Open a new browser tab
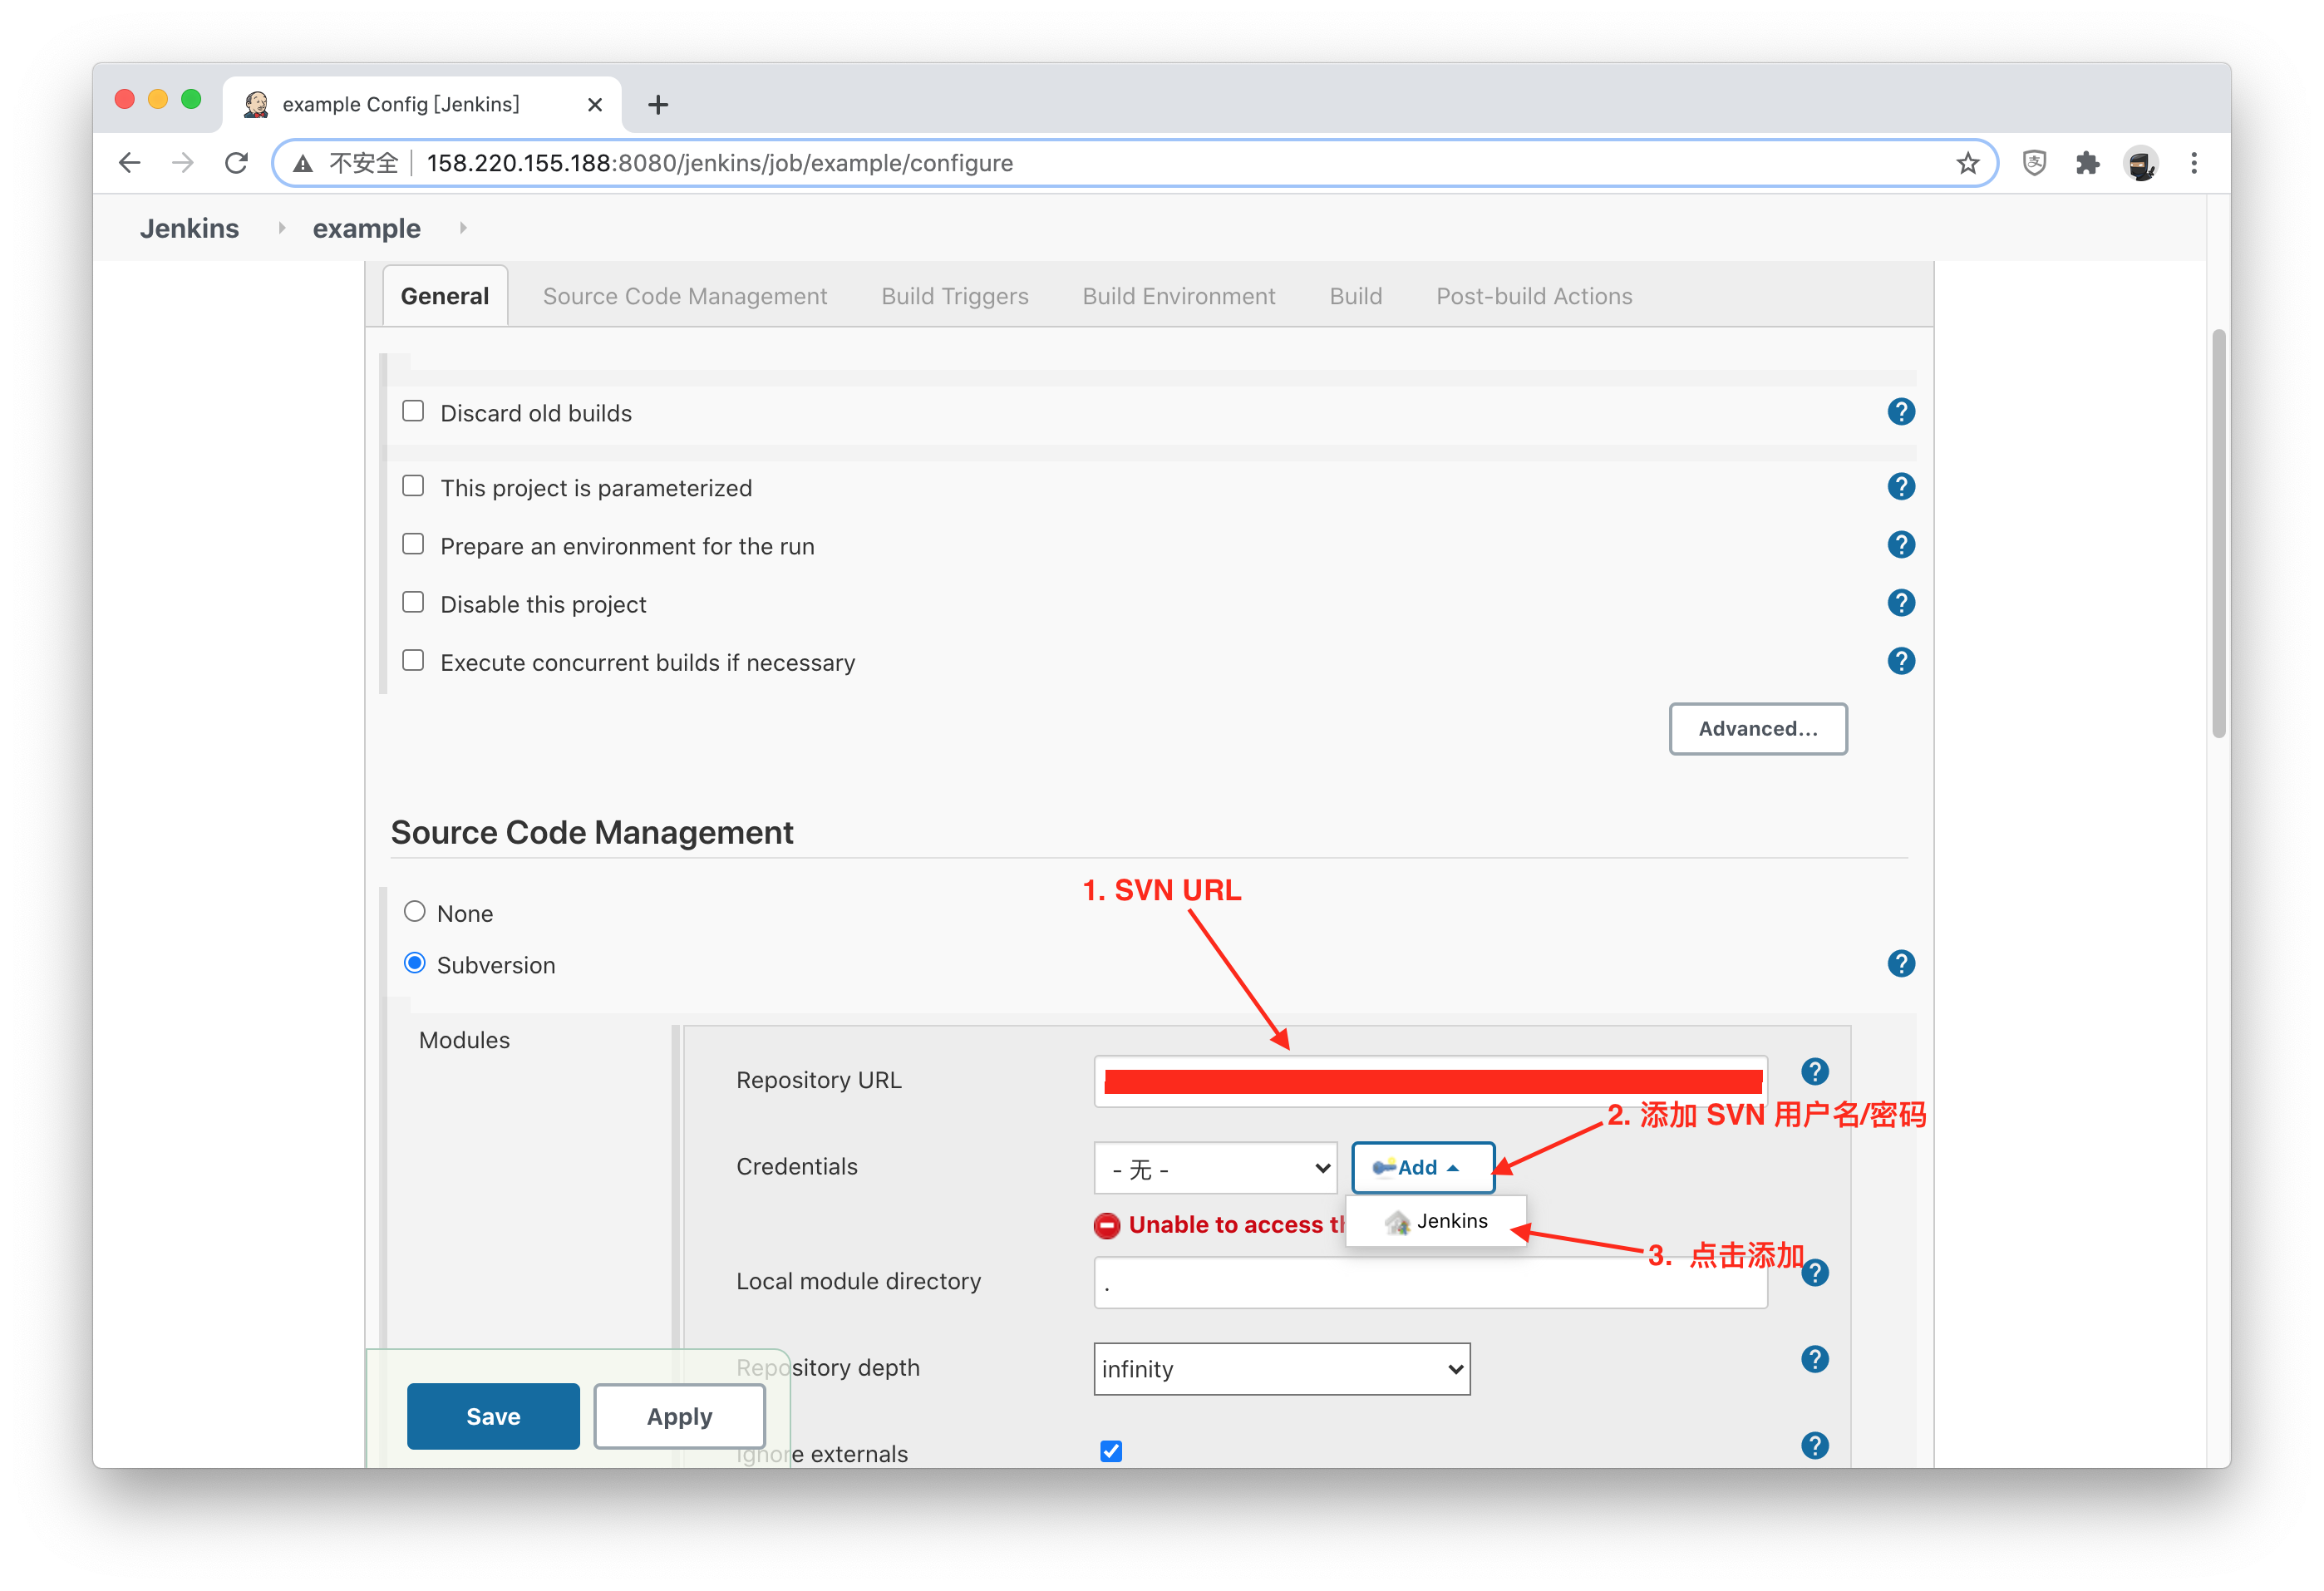Image resolution: width=2324 pixels, height=1591 pixels. coord(657,104)
